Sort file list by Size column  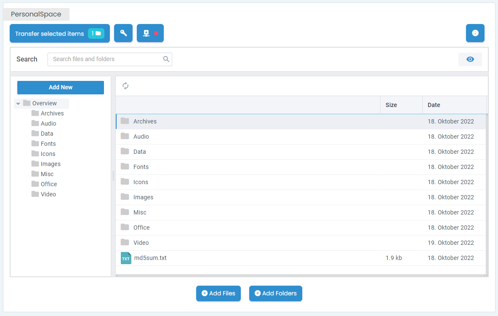pyautogui.click(x=391, y=105)
